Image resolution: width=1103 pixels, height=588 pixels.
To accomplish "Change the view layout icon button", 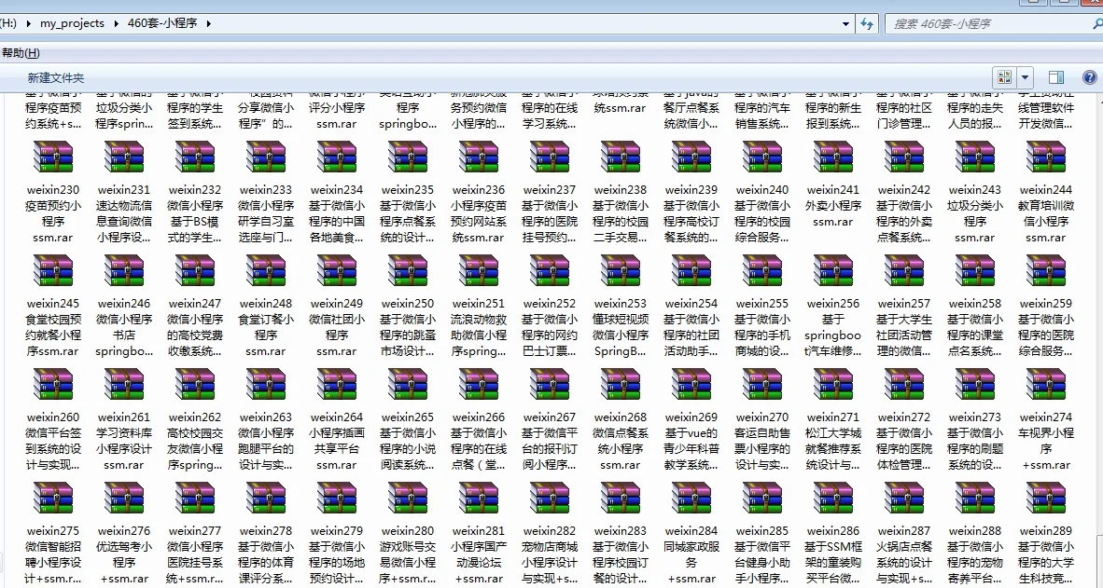I will point(1004,77).
